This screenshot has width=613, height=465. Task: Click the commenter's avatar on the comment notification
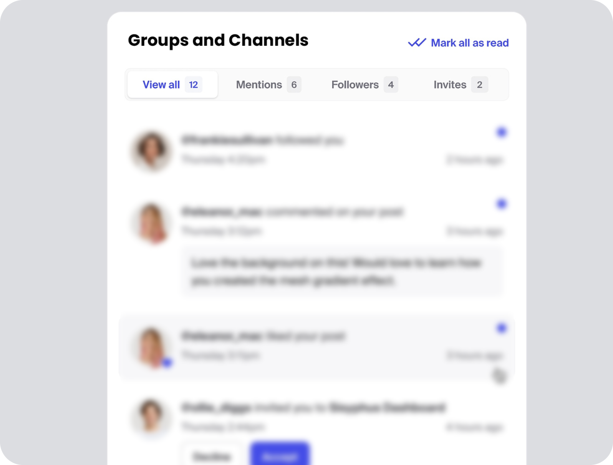[151, 223]
